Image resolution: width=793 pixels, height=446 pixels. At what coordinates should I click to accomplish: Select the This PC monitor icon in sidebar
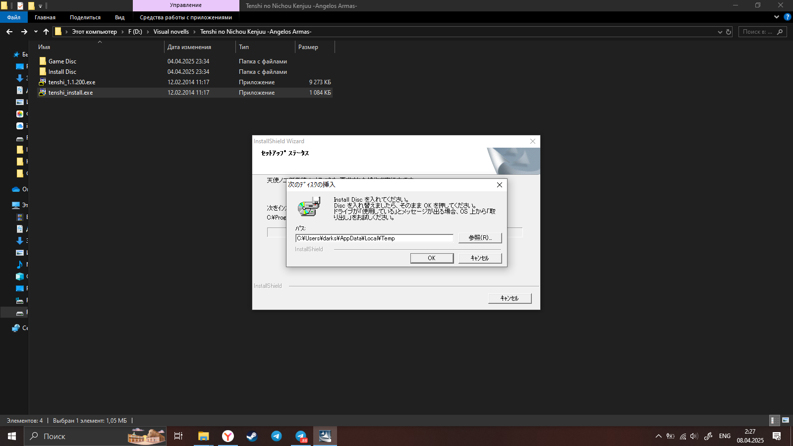tap(16, 205)
